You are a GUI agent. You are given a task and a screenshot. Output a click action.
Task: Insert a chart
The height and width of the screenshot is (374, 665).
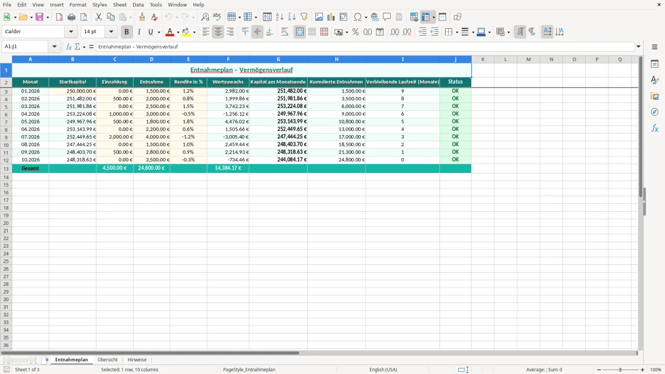(x=331, y=17)
